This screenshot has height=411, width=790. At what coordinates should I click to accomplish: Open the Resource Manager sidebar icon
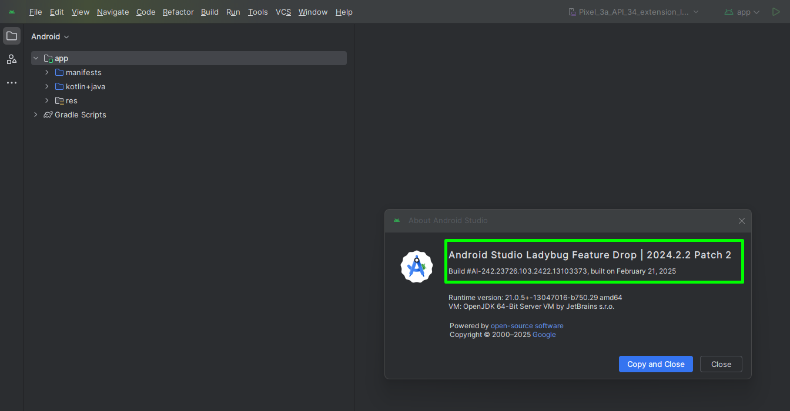pos(12,59)
